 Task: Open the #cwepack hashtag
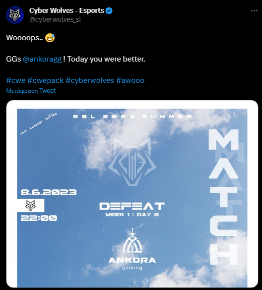coord(46,80)
